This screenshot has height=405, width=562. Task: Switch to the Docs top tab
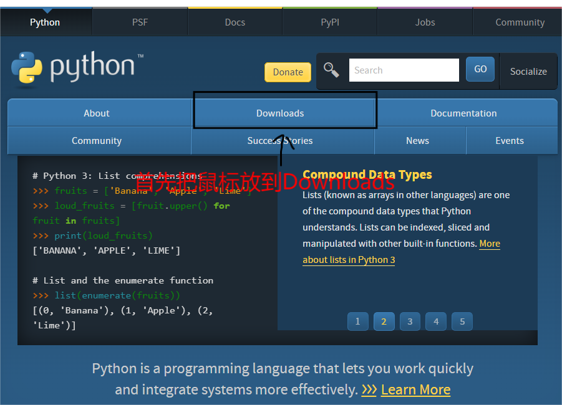(235, 22)
